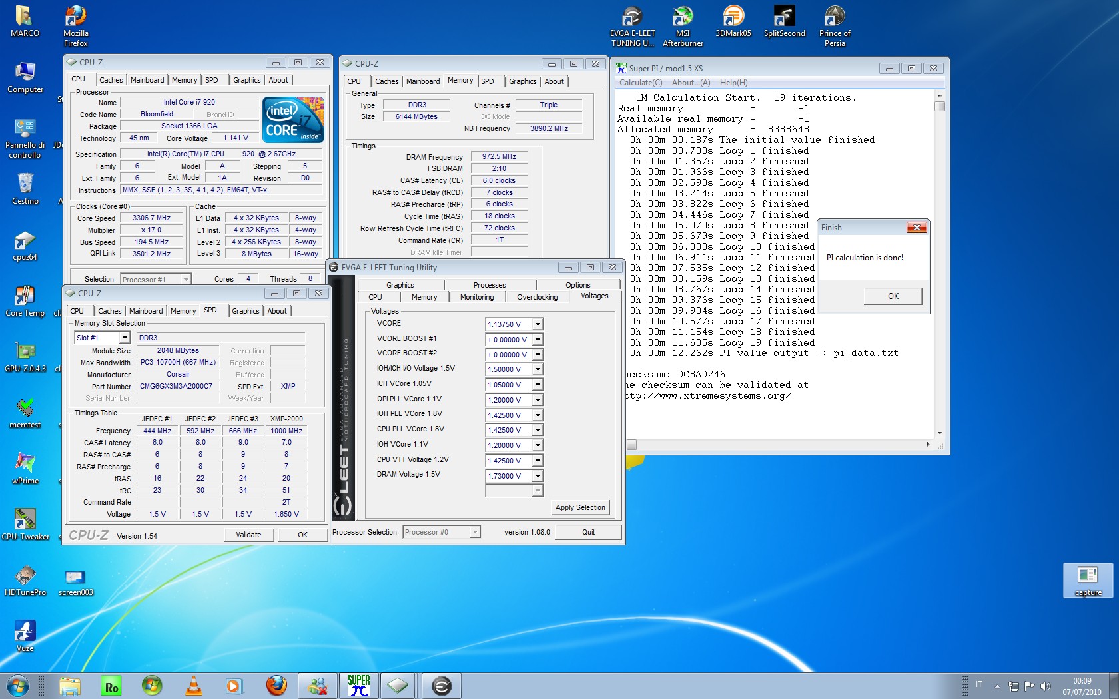Launch the Vuze desktop icon
The image size is (1119, 699).
(25, 636)
